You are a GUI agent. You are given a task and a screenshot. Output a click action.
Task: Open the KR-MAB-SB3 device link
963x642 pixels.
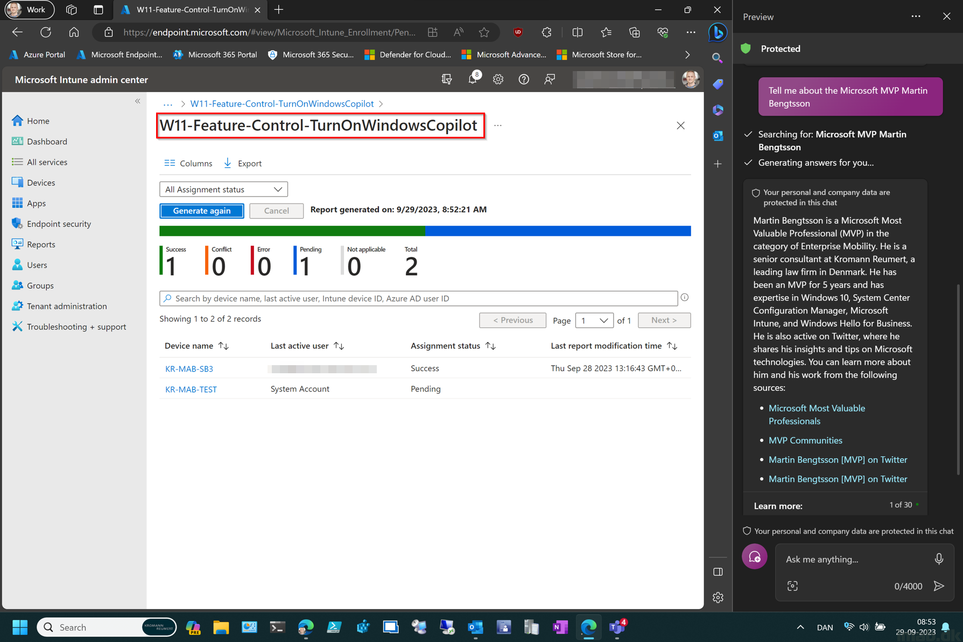189,369
